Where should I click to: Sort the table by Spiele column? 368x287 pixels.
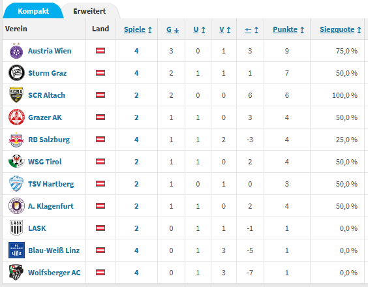coord(138,29)
